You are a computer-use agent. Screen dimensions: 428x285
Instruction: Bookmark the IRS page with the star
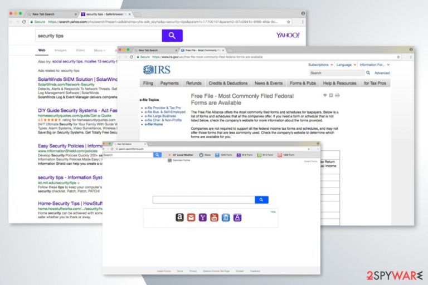tap(398, 57)
